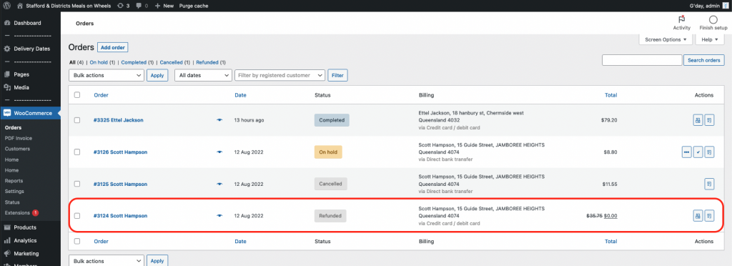732x266 pixels.
Task: Filter orders by On hold tab
Action: tap(99, 62)
